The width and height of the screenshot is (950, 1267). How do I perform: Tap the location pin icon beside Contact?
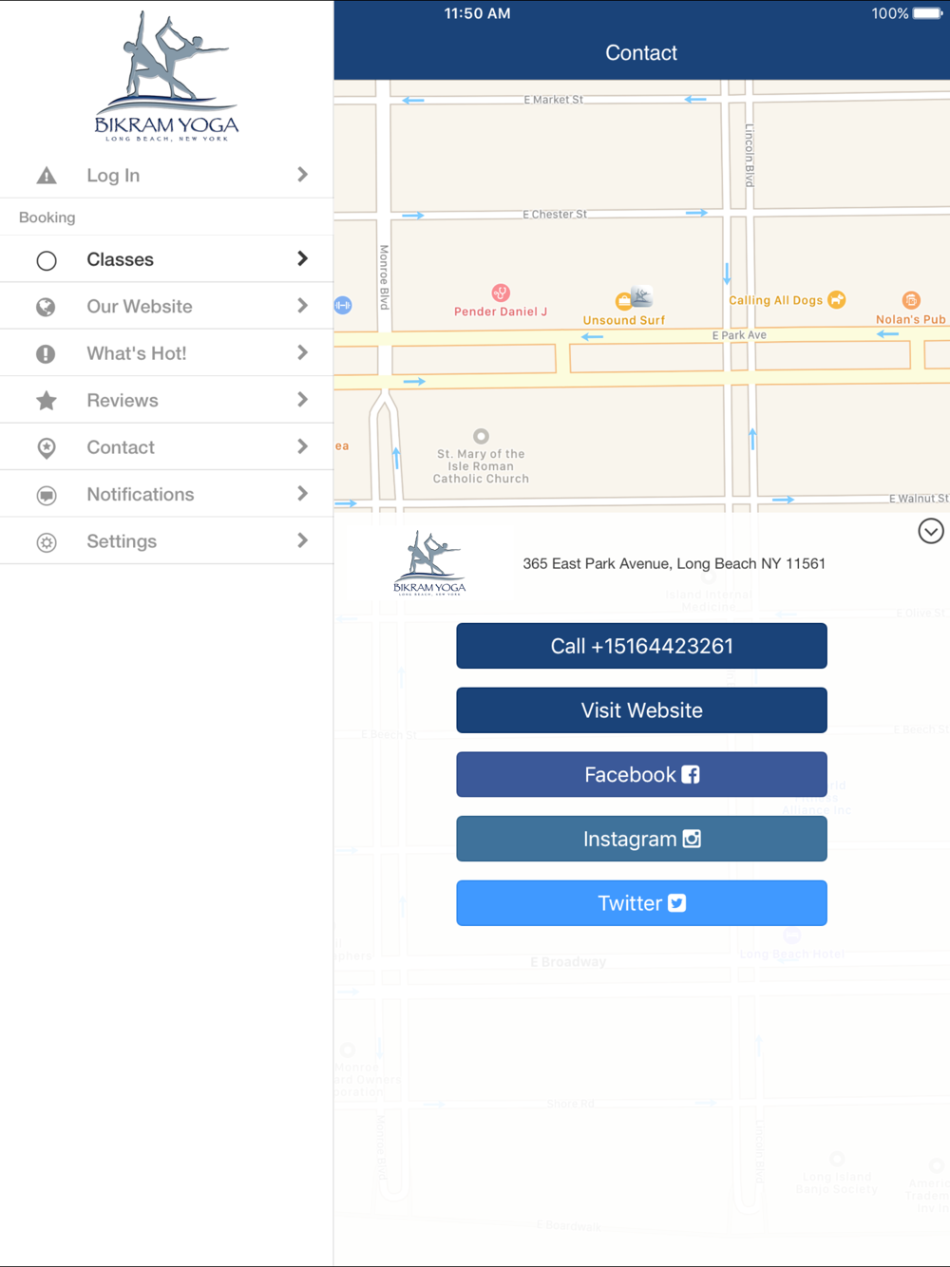click(46, 447)
